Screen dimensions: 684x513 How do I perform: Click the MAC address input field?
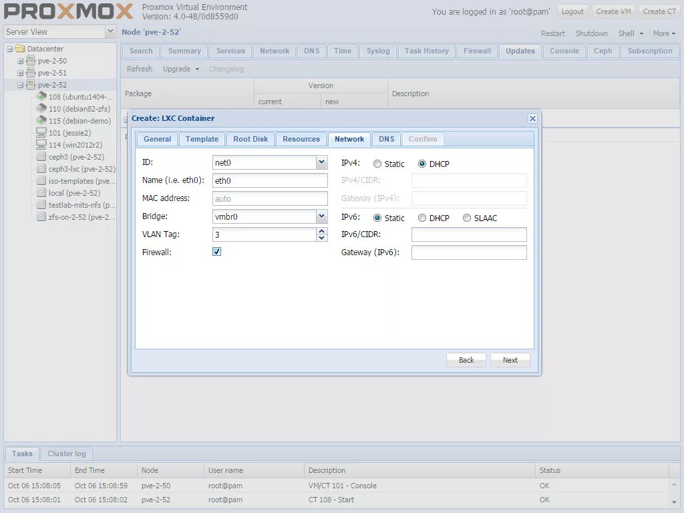click(x=270, y=198)
